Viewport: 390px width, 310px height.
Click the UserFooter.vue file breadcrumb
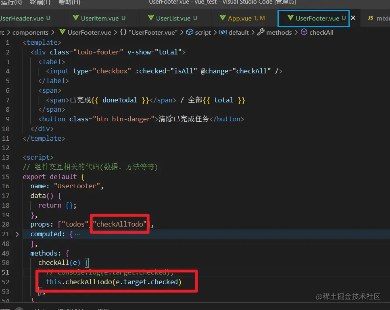[89, 33]
